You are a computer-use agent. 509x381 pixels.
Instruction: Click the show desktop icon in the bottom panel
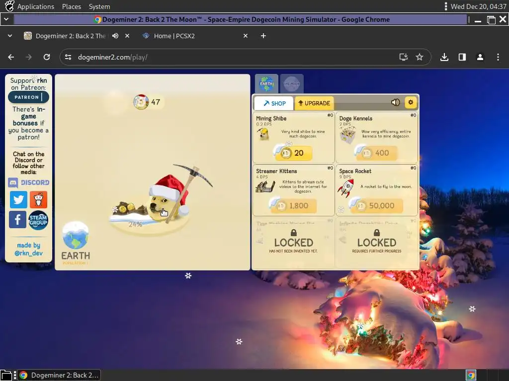6,375
